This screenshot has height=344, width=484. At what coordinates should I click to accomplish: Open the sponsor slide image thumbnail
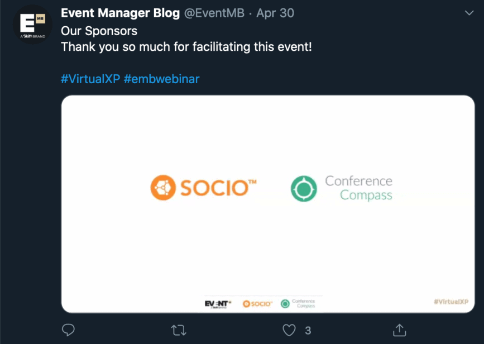268,204
